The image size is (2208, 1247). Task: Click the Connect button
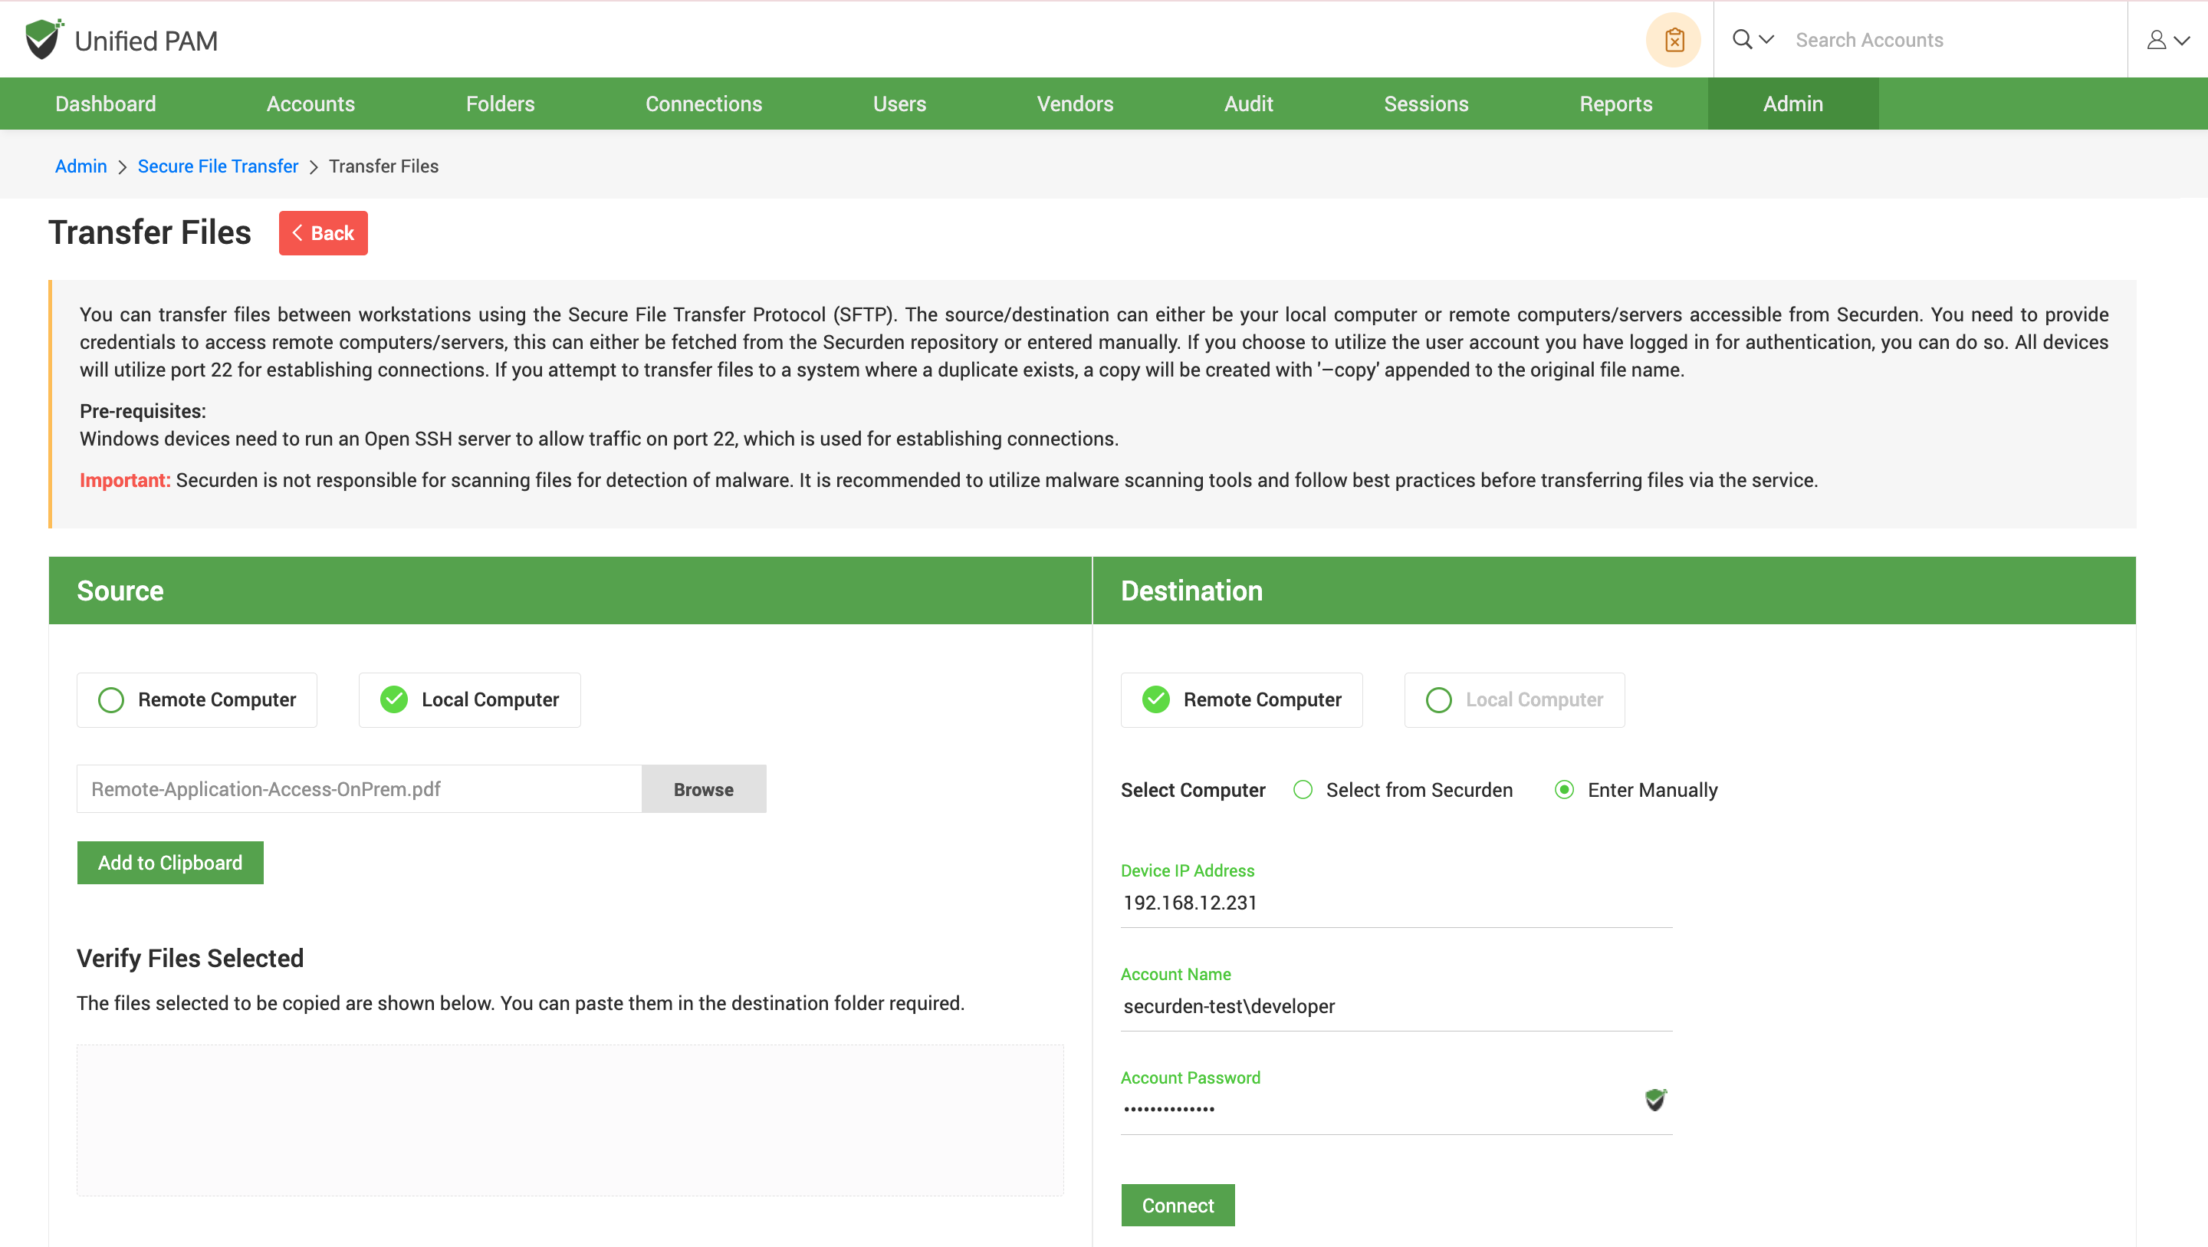click(1177, 1205)
